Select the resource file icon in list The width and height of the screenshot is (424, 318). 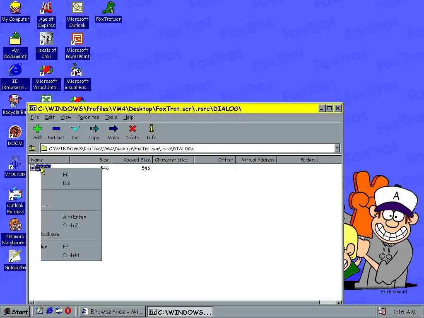(33, 168)
